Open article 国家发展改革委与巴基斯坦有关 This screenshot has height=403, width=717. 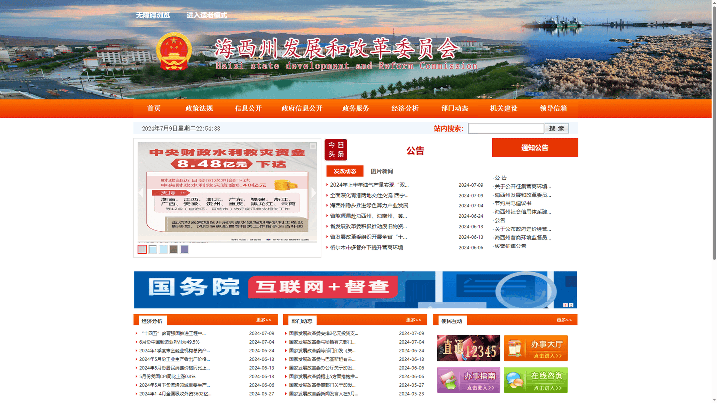click(322, 359)
